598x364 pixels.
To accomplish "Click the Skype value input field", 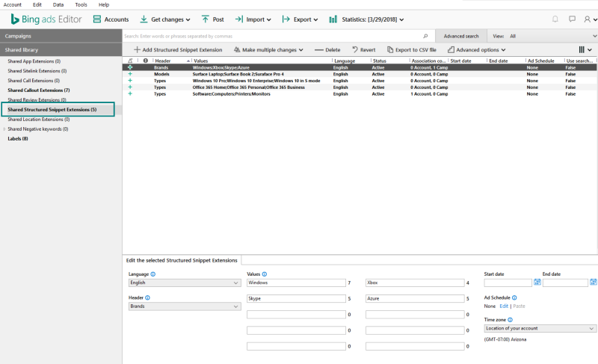I will (x=295, y=298).
